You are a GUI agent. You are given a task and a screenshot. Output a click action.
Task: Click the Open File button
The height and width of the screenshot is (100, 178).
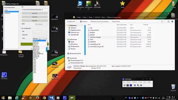34,13
